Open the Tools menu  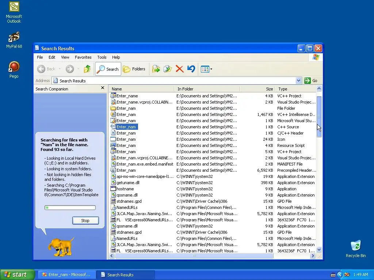(102, 57)
